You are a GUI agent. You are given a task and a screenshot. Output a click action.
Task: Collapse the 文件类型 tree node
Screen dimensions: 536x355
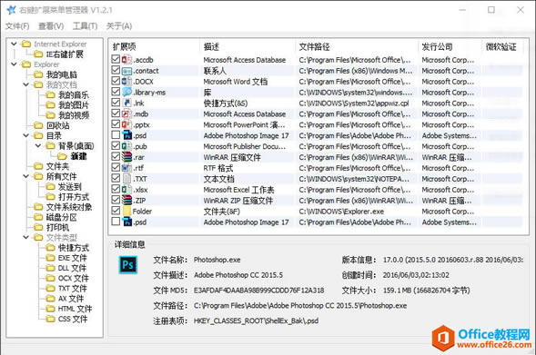click(x=26, y=237)
